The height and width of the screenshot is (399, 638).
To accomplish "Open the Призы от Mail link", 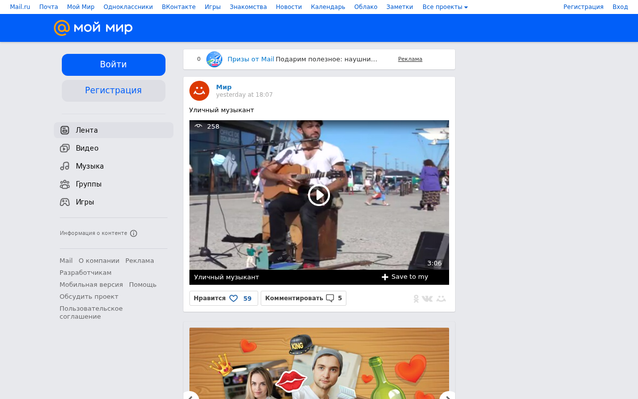I will 251,59.
